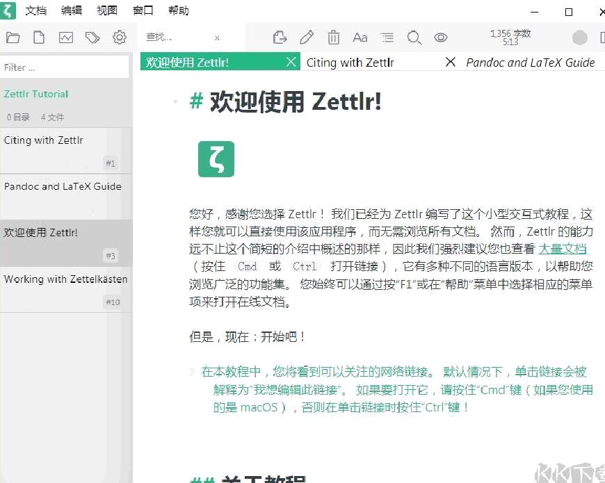The image size is (605, 483).
Task: Click the magnifier find-in-file icon
Action: (x=414, y=38)
